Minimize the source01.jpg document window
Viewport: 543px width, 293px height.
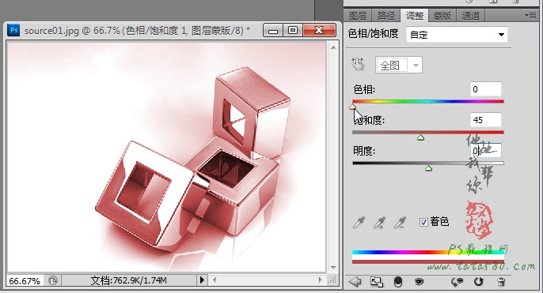tap(273, 31)
